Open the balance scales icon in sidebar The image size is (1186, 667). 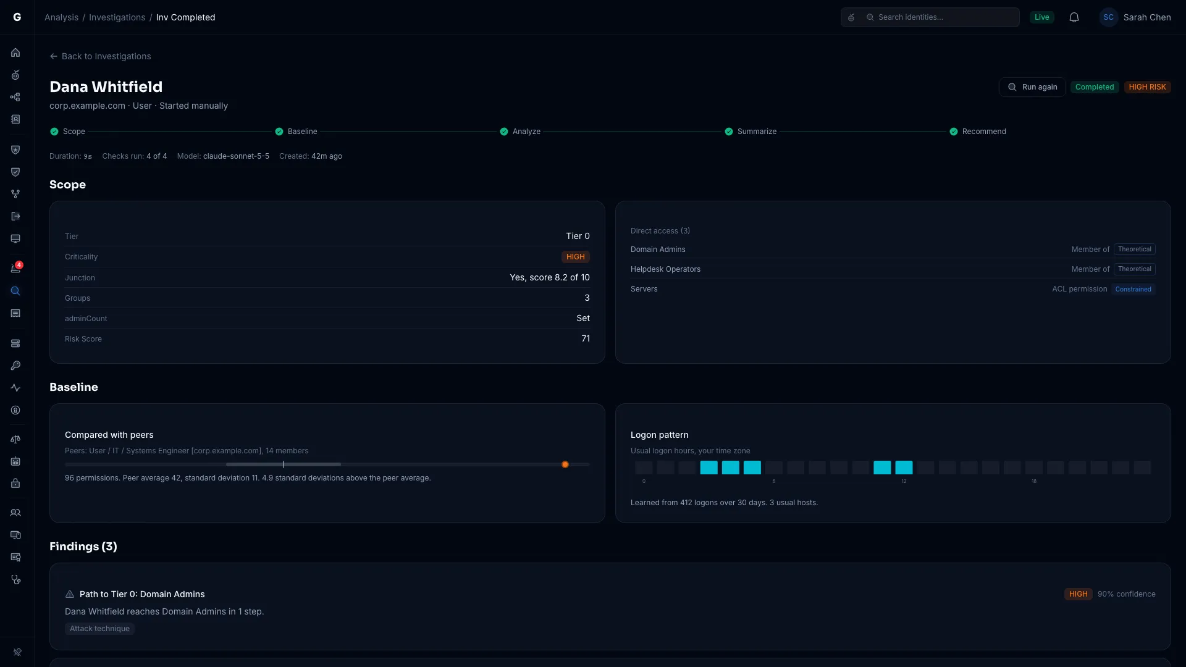pyautogui.click(x=15, y=439)
